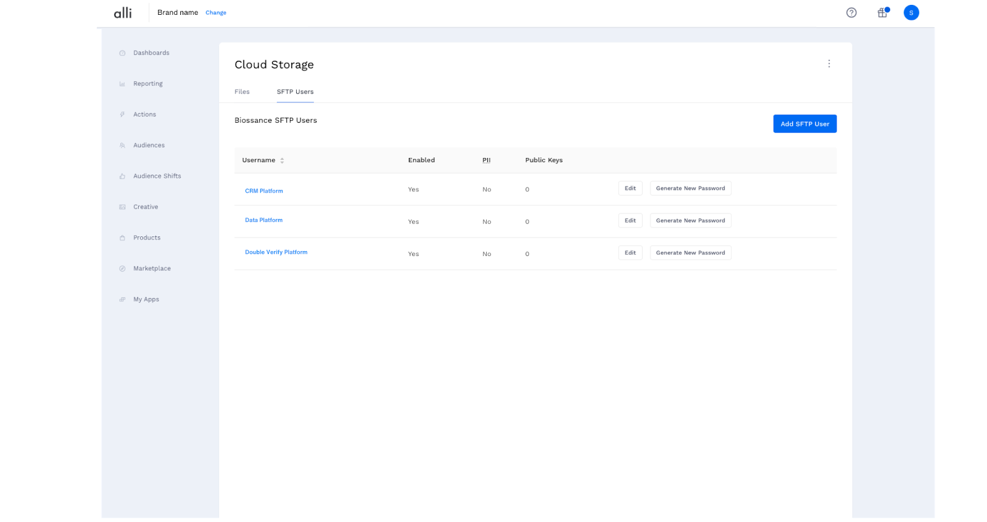Image resolution: width=987 pixels, height=522 pixels.
Task: Sort table by Username column arrows
Action: [x=282, y=160]
